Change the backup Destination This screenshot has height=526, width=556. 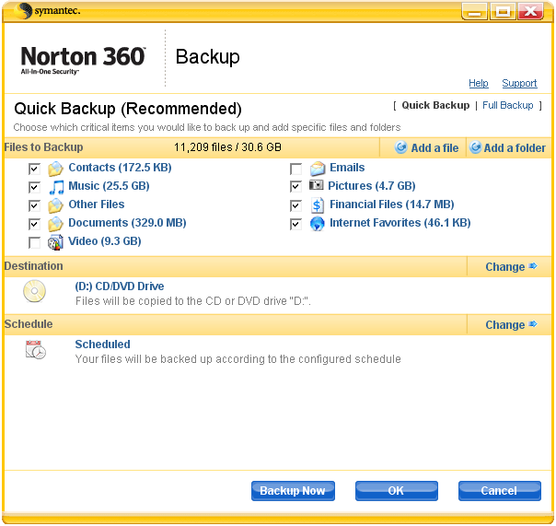pyautogui.click(x=511, y=266)
